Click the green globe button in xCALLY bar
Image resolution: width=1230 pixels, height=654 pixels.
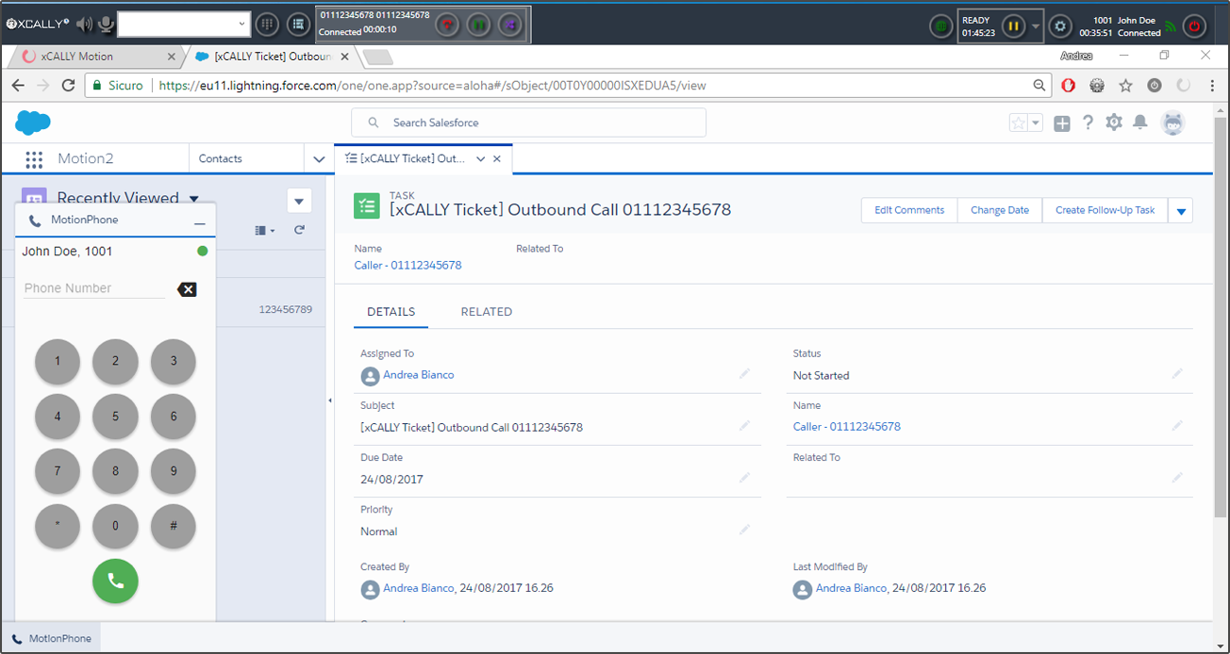(940, 26)
